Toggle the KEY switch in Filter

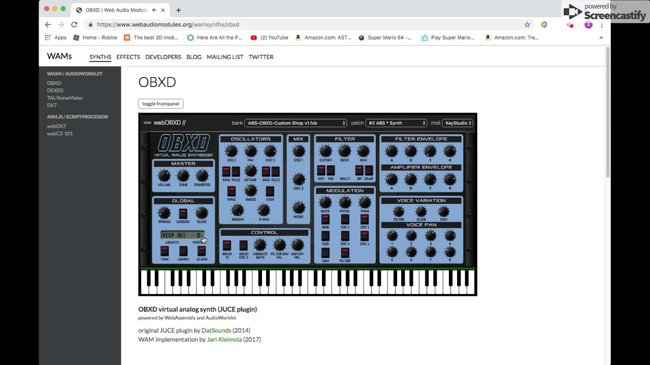pyautogui.click(x=321, y=170)
